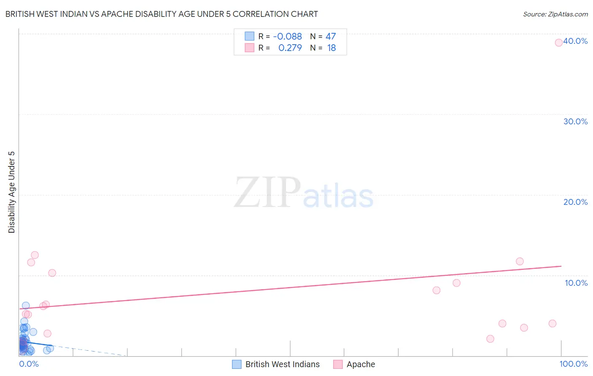This screenshot has width=593, height=376.
Task: Click the Disability Age Under 5 axis label
Action: click(x=11, y=192)
